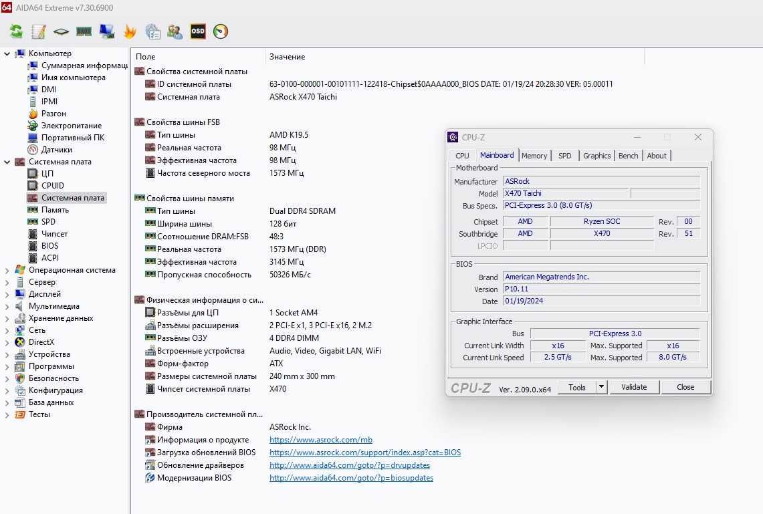This screenshot has height=514, width=763.
Task: Open the Report toolbar icon
Action: coord(38,31)
